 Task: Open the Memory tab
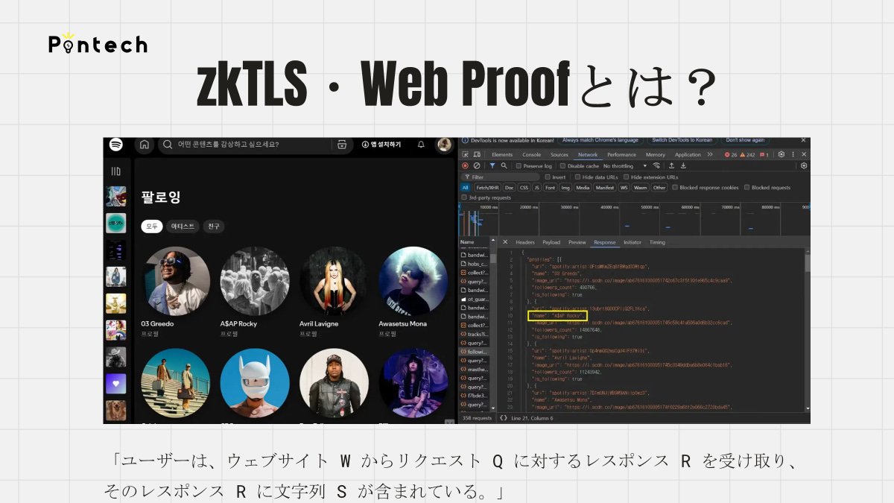point(656,155)
